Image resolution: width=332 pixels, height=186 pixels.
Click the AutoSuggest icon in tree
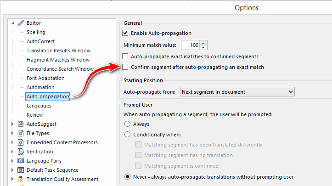[x=21, y=124]
